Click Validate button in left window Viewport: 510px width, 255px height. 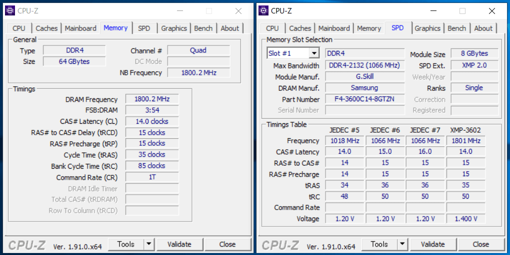(179, 245)
